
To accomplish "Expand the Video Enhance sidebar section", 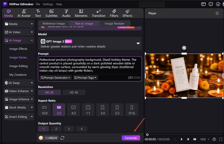I will point(19,91).
